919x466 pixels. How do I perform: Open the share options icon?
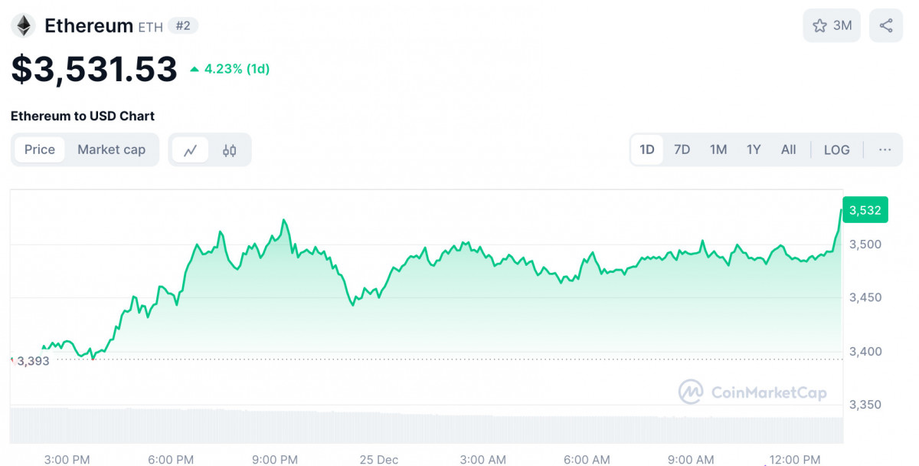[885, 25]
